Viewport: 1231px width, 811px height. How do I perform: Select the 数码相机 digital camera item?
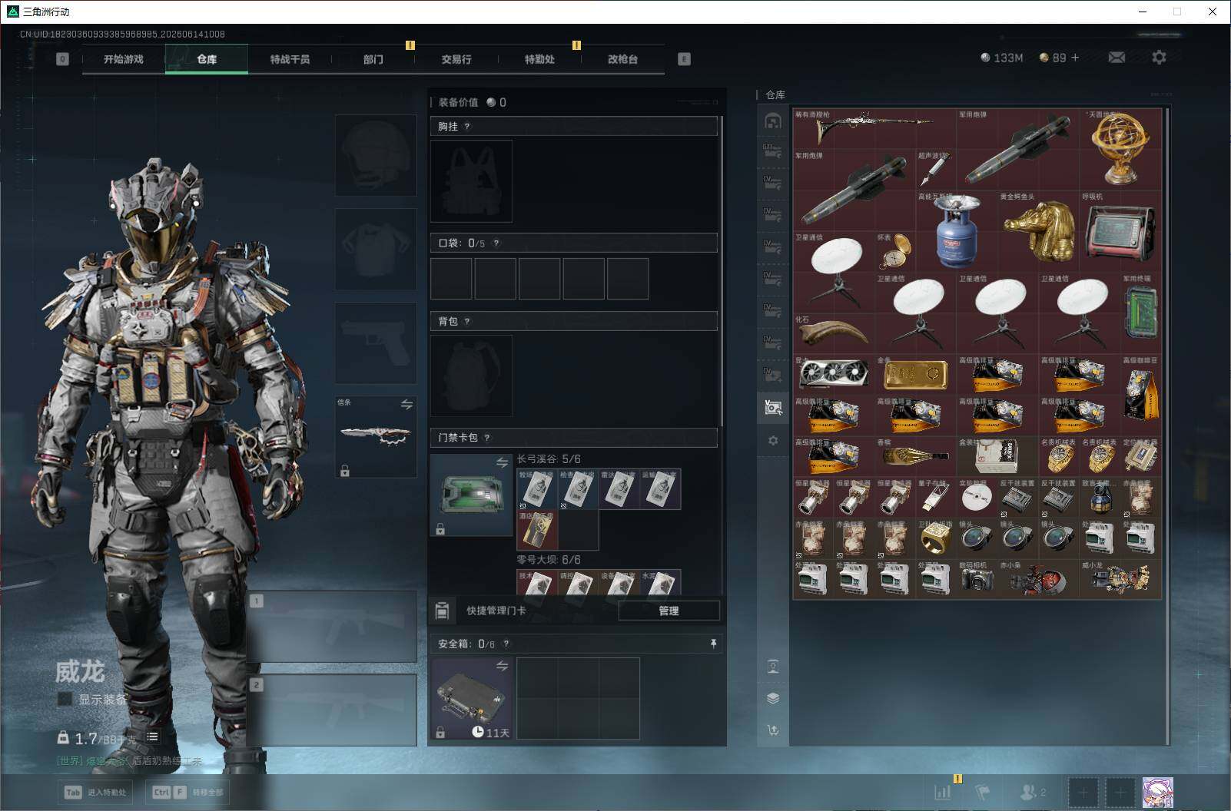977,579
